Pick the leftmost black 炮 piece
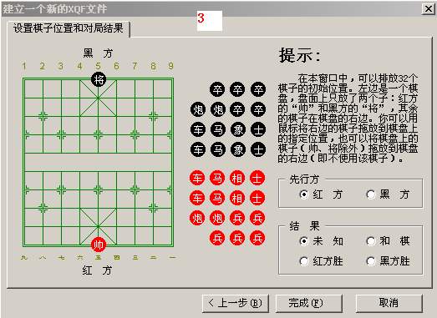The width and height of the screenshot is (437, 318). coord(198,109)
